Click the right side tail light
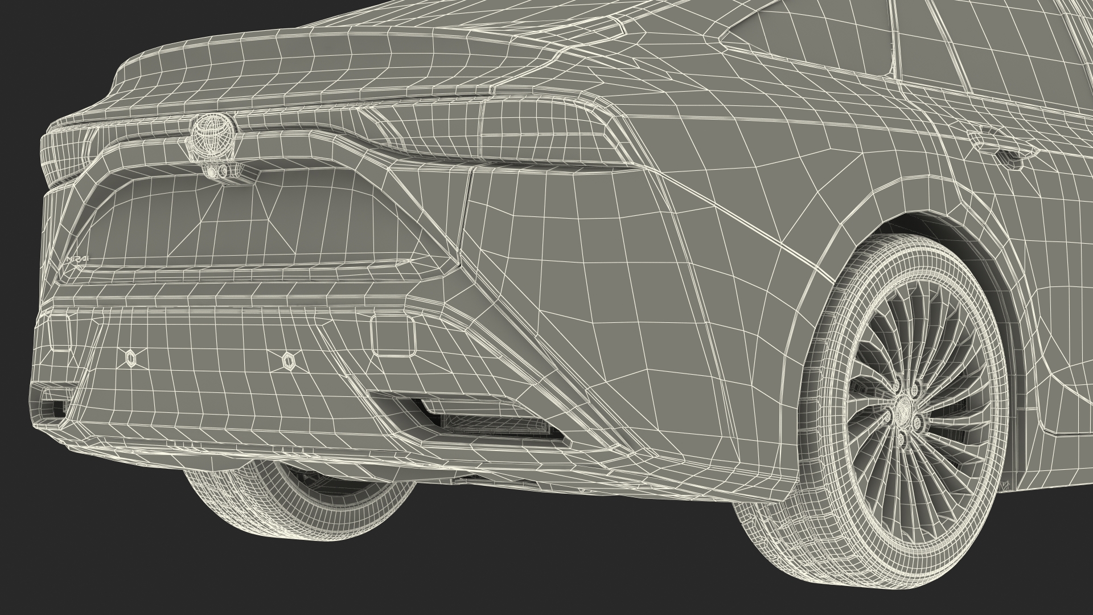Image resolution: width=1093 pixels, height=615 pixels. pyautogui.click(x=541, y=134)
